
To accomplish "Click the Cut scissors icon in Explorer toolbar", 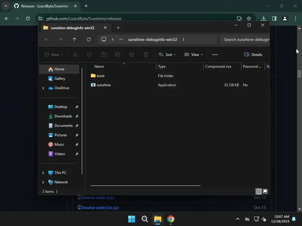I will [75, 54].
